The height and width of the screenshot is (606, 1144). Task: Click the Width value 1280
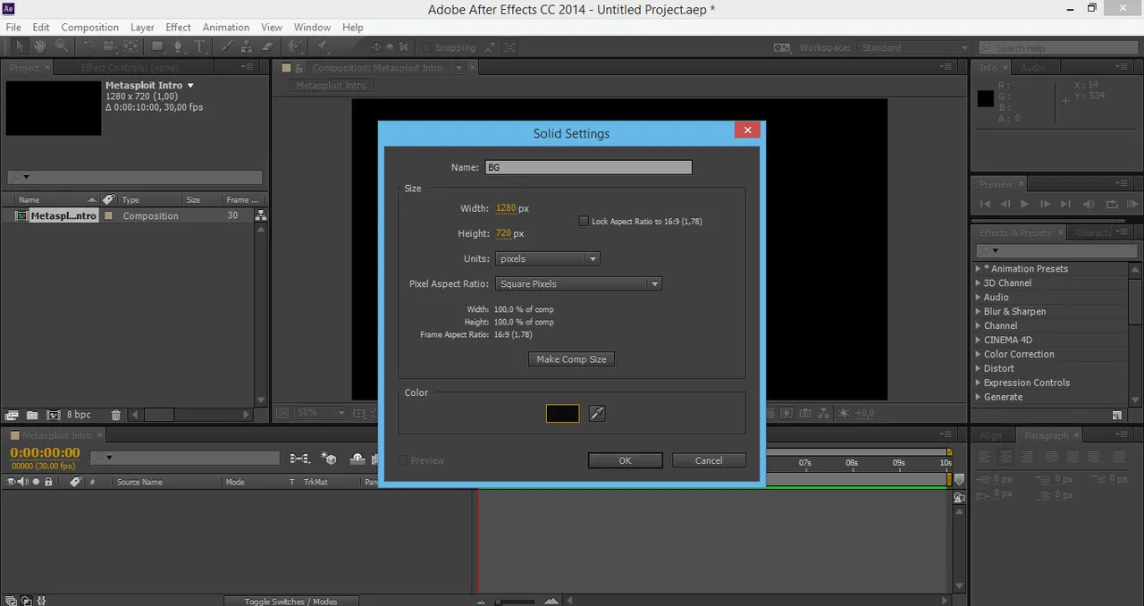tap(506, 208)
